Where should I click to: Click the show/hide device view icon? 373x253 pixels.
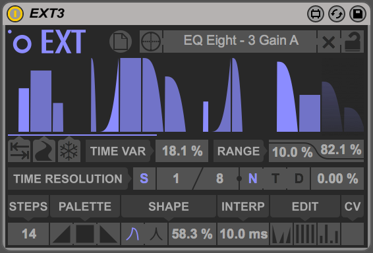[x=316, y=14]
